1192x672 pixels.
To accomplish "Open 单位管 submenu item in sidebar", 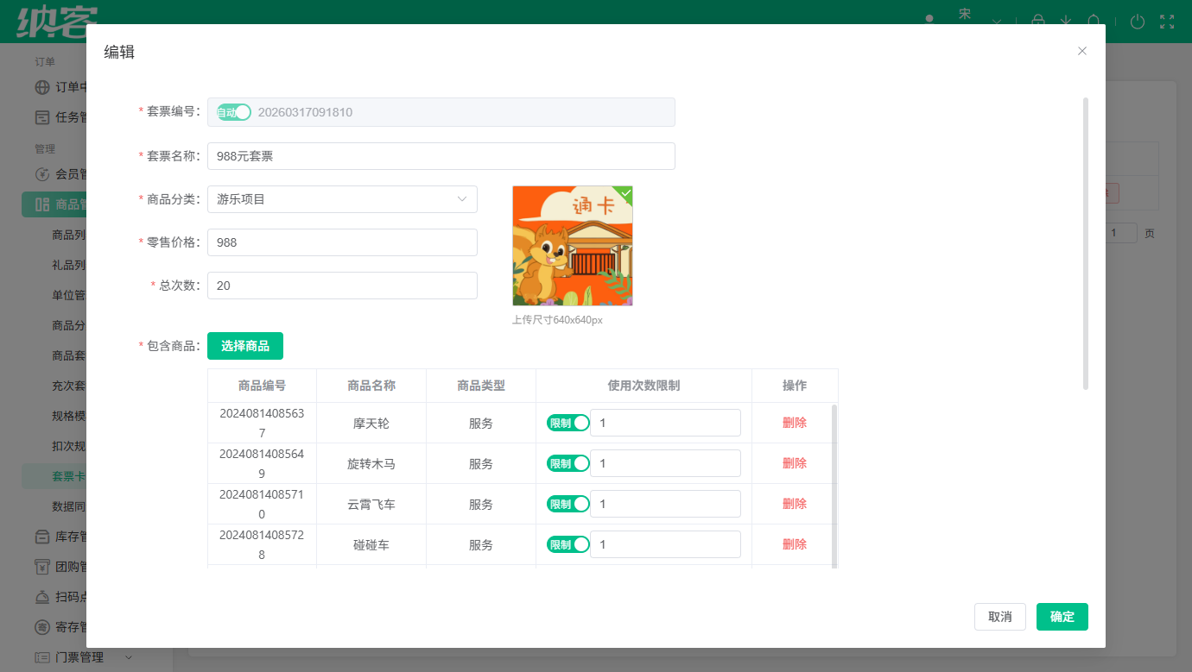I will click(x=68, y=295).
